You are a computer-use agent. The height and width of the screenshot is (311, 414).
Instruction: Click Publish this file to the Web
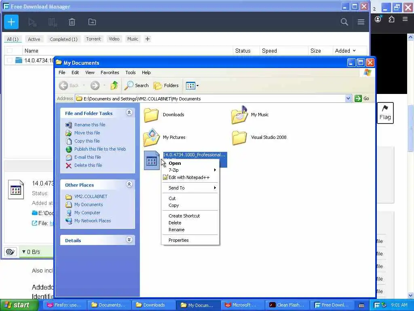point(100,149)
